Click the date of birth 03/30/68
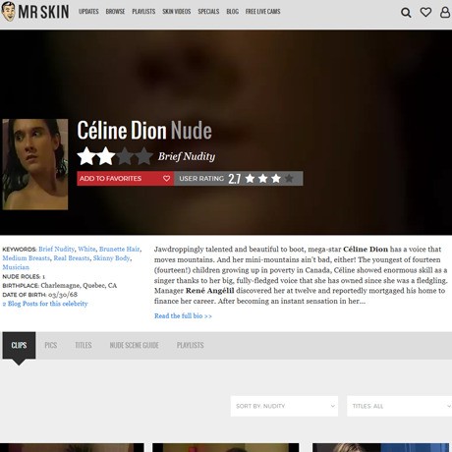Image resolution: width=452 pixels, height=452 pixels. coord(63,295)
